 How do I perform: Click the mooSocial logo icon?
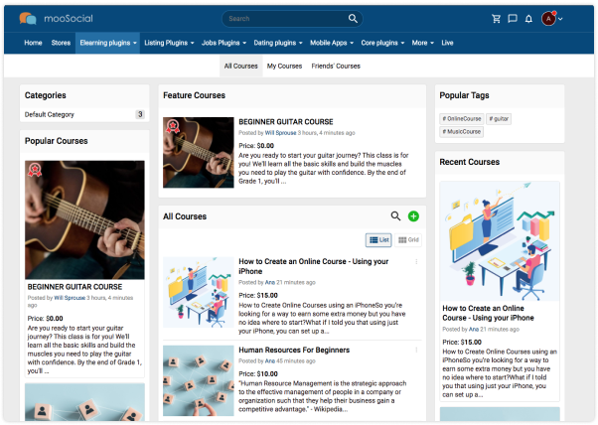pyautogui.click(x=28, y=18)
